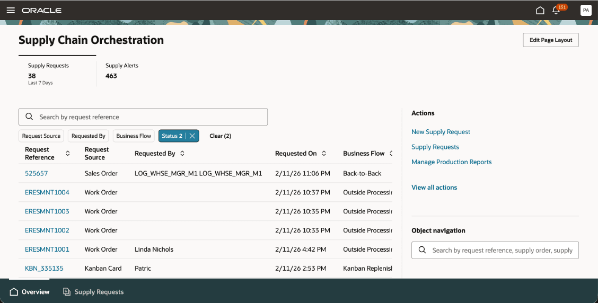This screenshot has width=598, height=303.
Task: Open the Business Flow filter chip
Action: coord(134,136)
